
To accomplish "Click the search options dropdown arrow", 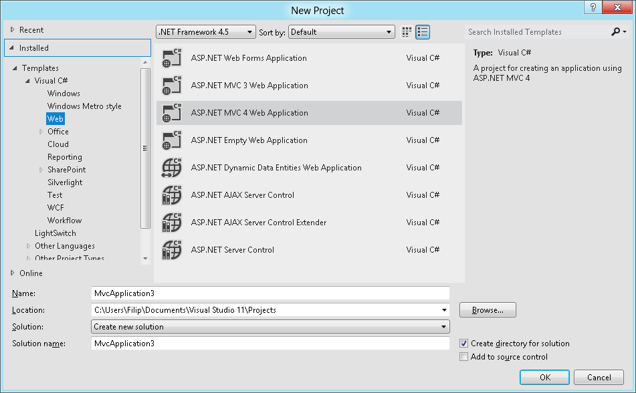I will (x=625, y=31).
